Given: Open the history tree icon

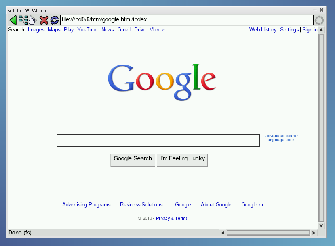Looking at the screenshot, I should pyautogui.click(x=23, y=20).
